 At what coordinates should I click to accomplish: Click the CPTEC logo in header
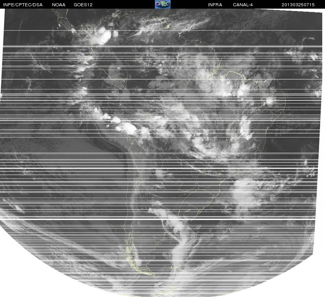[162, 4]
